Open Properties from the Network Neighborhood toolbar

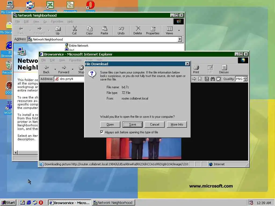pyautogui.click(x=153, y=30)
